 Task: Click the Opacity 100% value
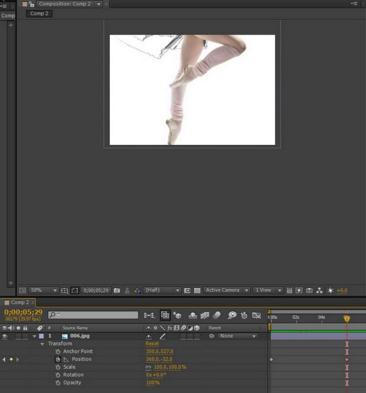coord(152,383)
